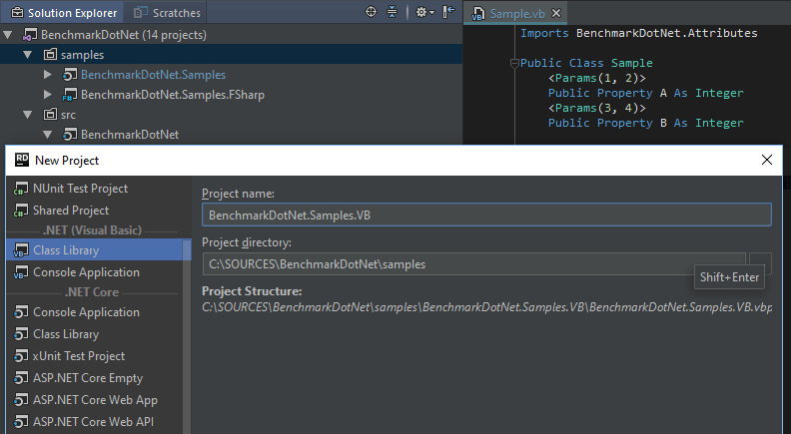Choose the ASP.NET Core Web API template
The width and height of the screenshot is (791, 434).
click(95, 421)
